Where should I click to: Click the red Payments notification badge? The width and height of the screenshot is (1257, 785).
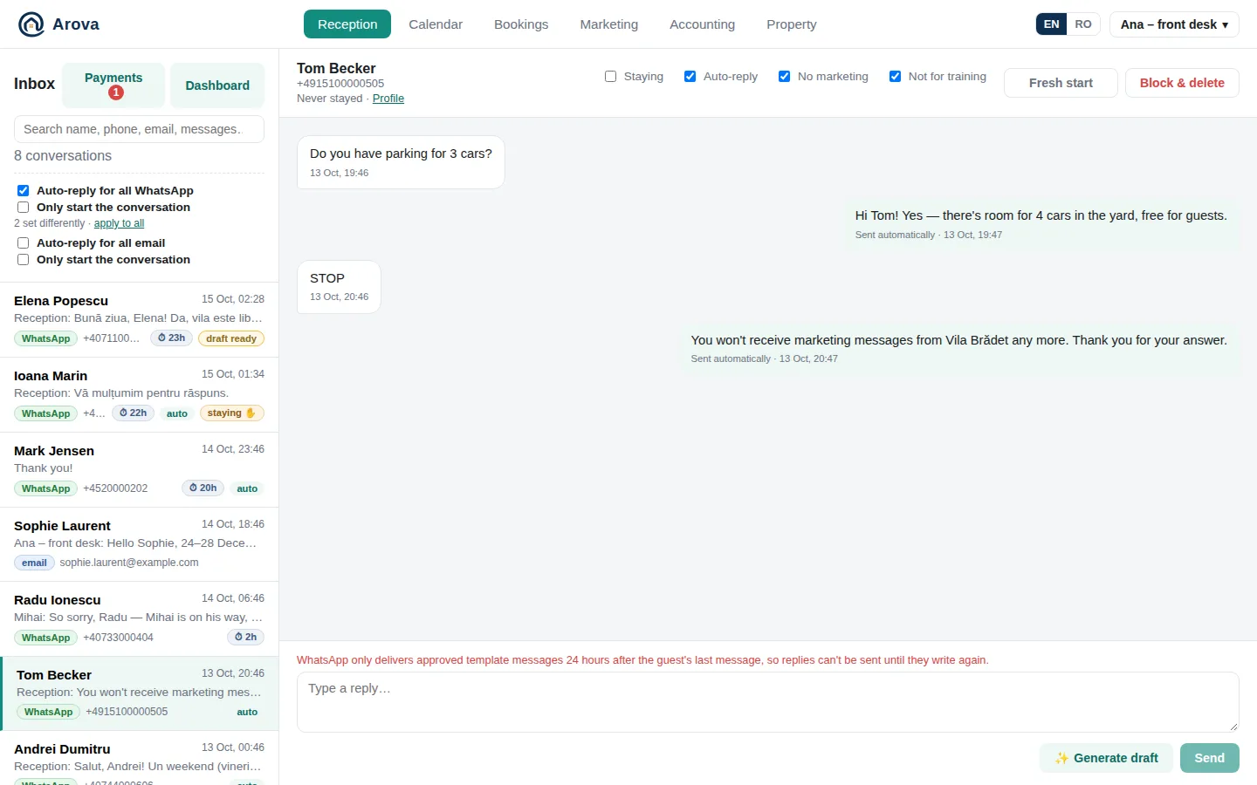116,92
